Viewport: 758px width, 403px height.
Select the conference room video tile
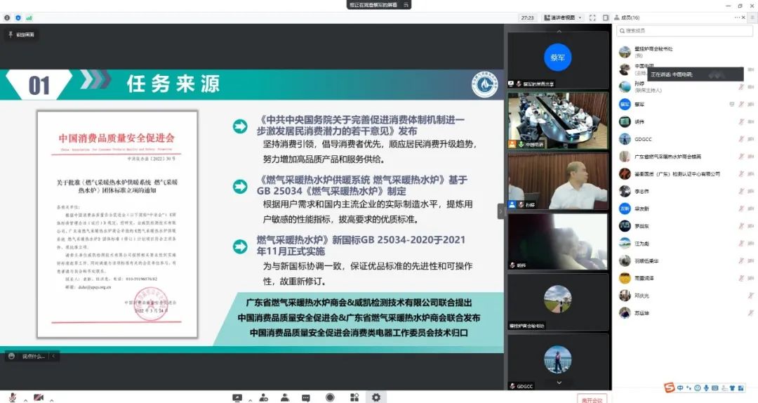[558, 121]
